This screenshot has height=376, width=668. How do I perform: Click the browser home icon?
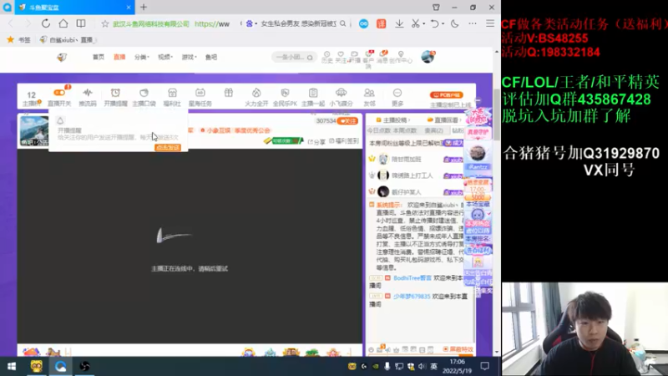coord(63,23)
